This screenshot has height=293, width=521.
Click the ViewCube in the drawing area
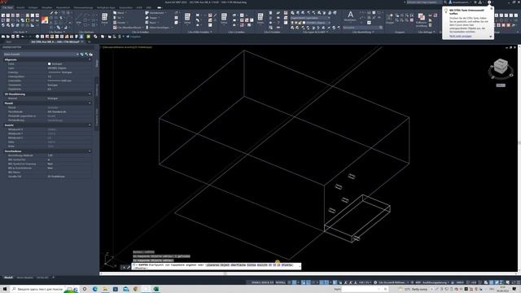(x=501, y=67)
